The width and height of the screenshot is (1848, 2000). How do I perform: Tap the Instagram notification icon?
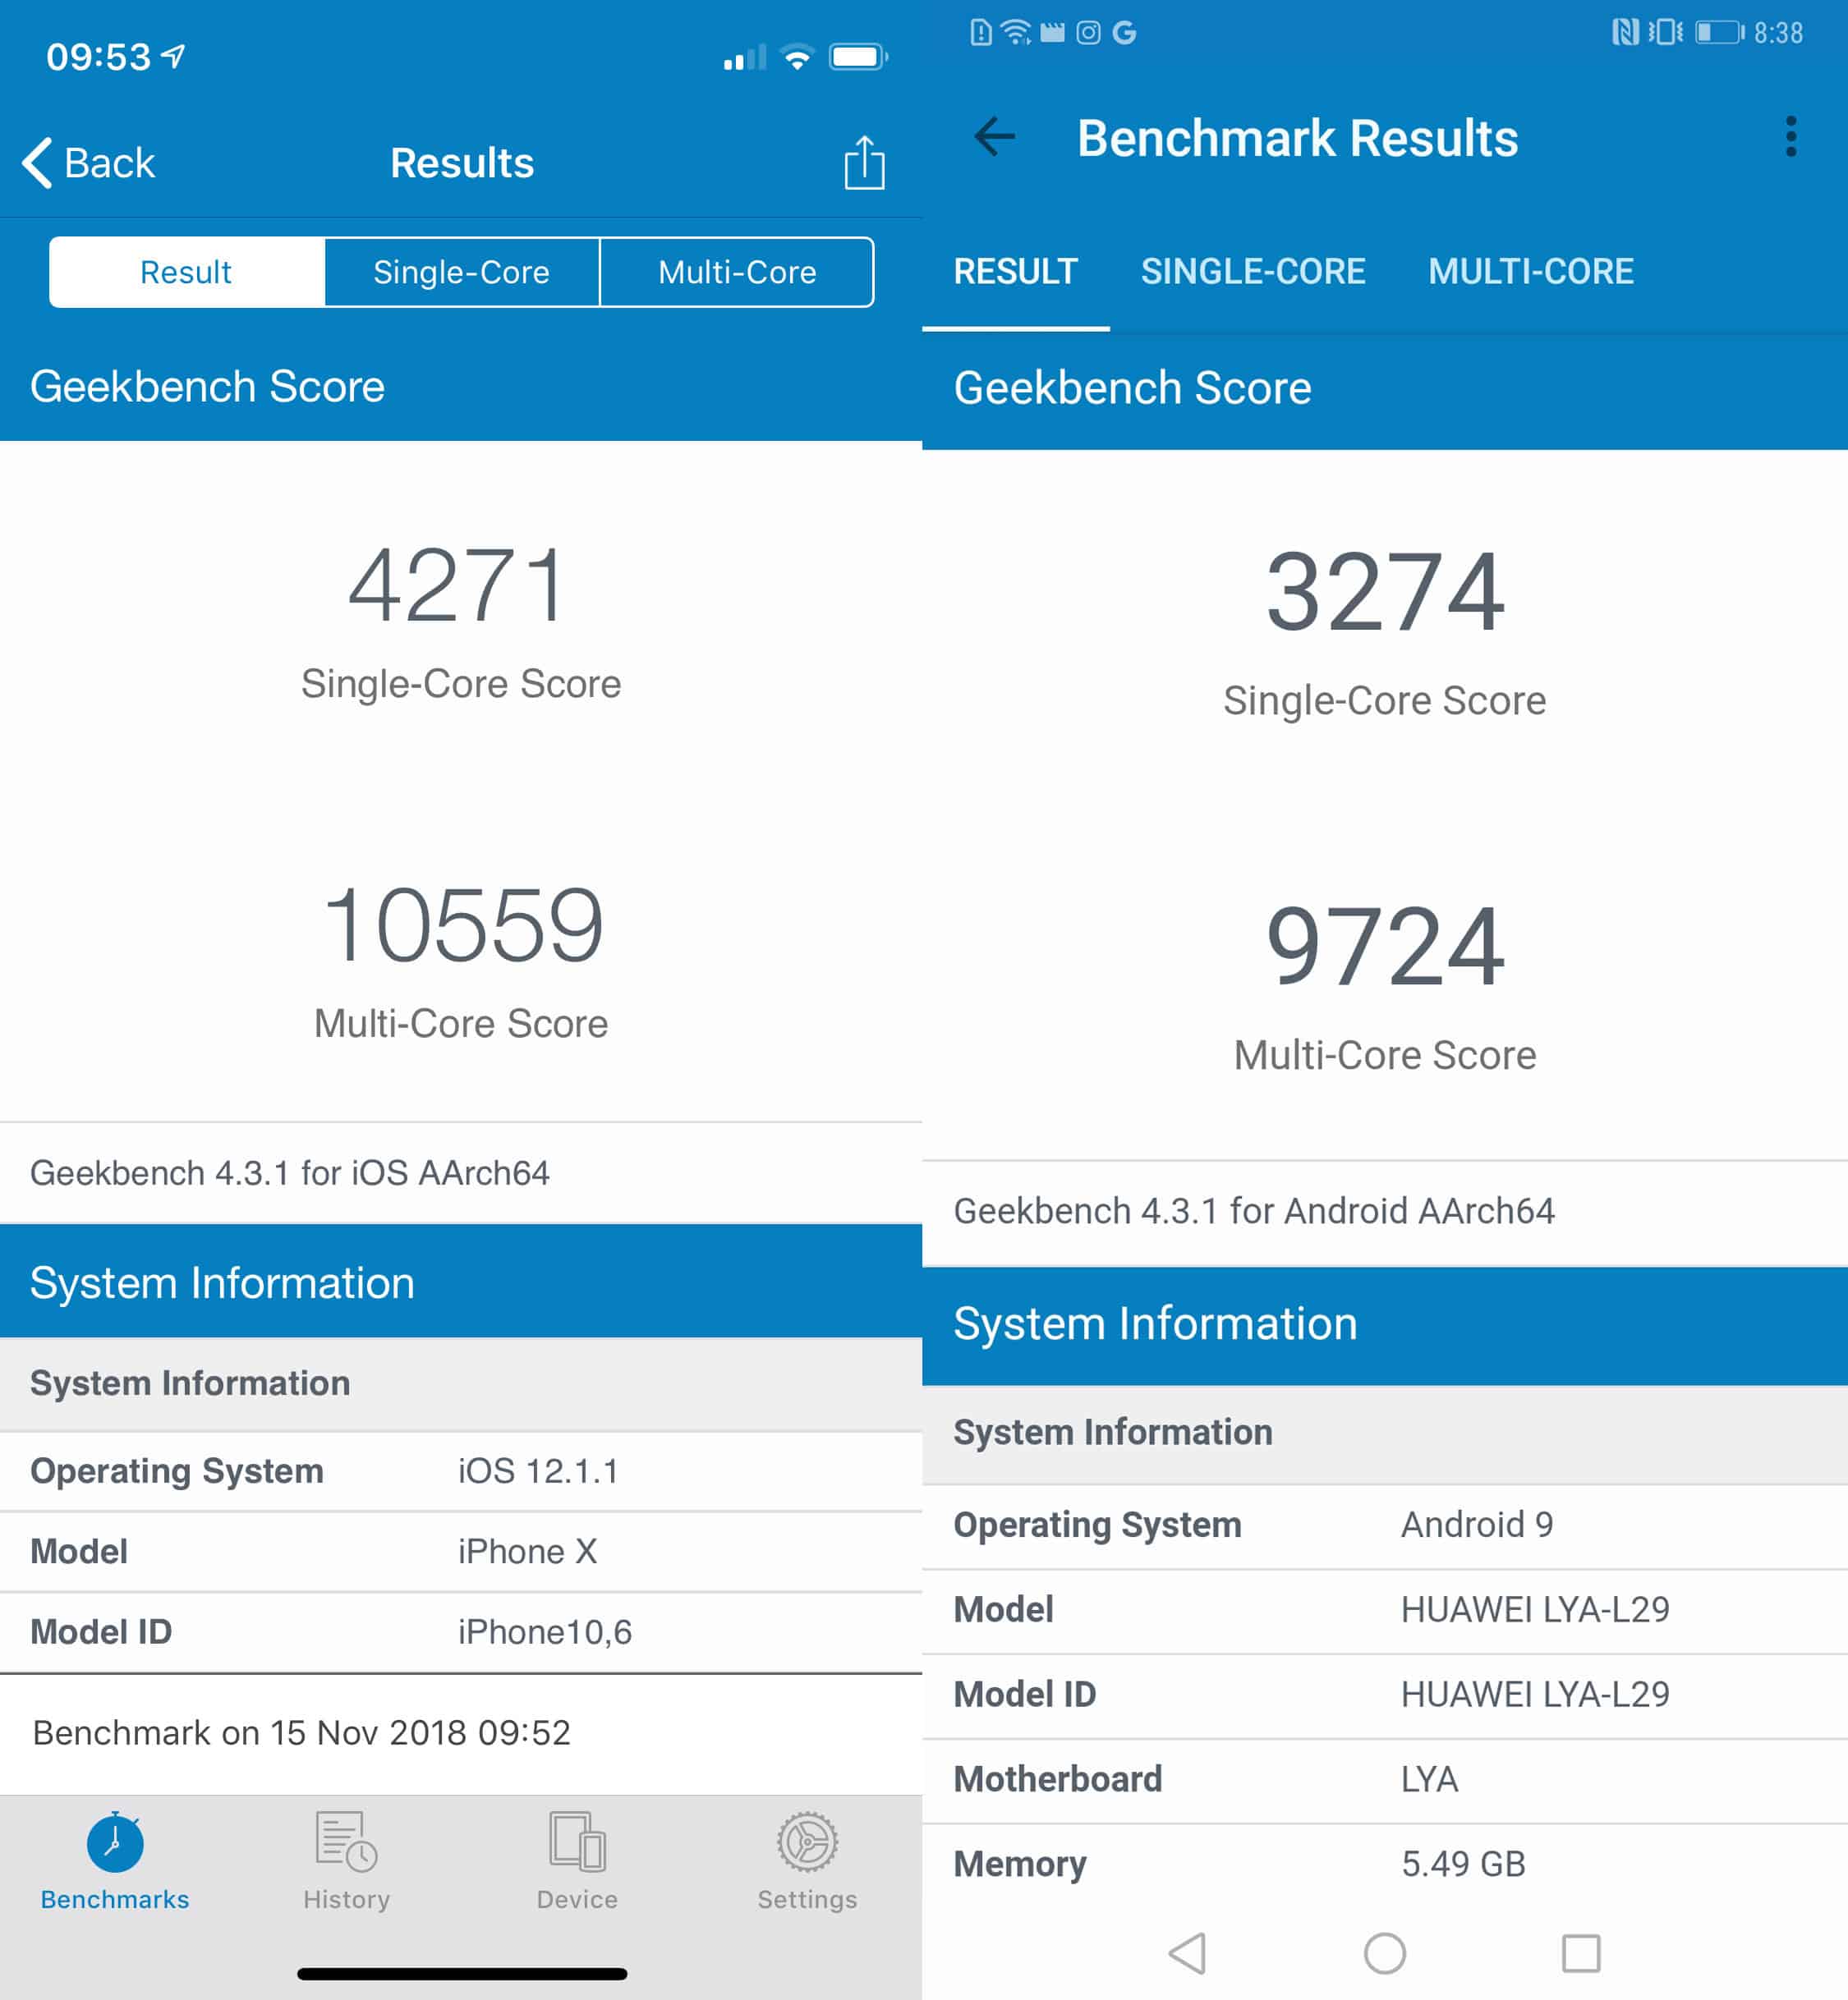[x=1088, y=33]
